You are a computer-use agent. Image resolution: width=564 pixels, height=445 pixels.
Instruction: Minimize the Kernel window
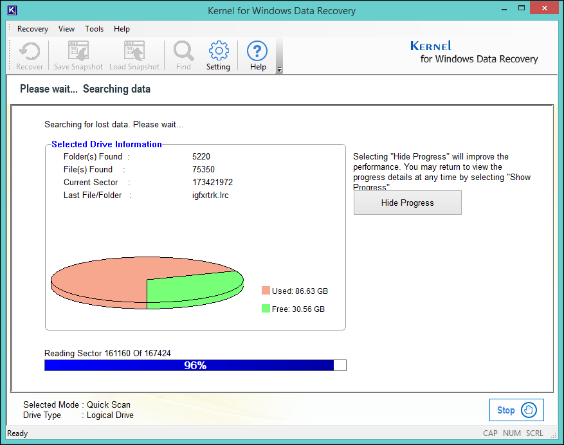(x=504, y=8)
